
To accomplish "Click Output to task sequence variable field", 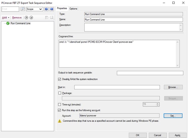I will coord(150,73).
